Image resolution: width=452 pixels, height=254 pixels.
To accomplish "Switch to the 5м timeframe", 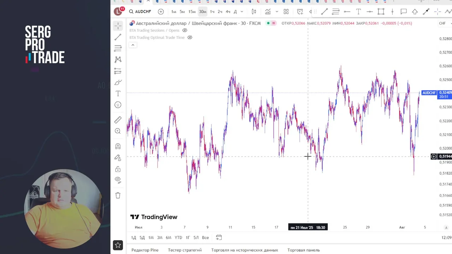I will (182, 12).
